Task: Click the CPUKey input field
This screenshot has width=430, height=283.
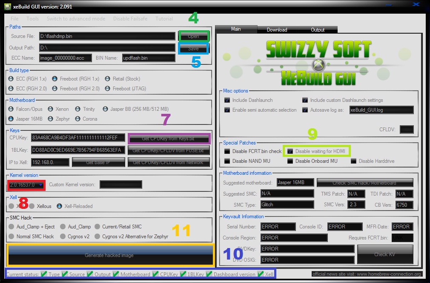Action: pos(78,138)
